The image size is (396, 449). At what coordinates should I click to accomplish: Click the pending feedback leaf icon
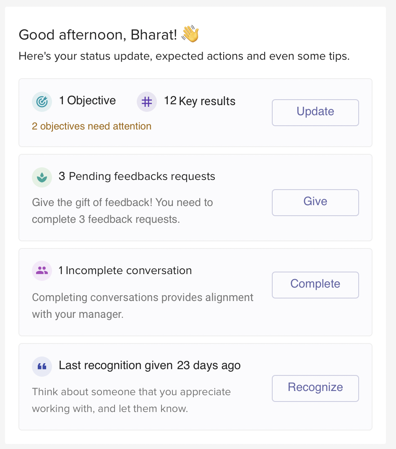pos(42,177)
